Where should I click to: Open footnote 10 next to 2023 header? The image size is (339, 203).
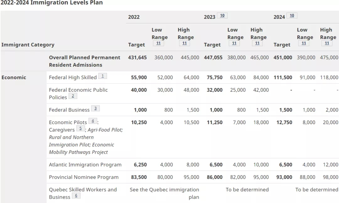point(222,15)
